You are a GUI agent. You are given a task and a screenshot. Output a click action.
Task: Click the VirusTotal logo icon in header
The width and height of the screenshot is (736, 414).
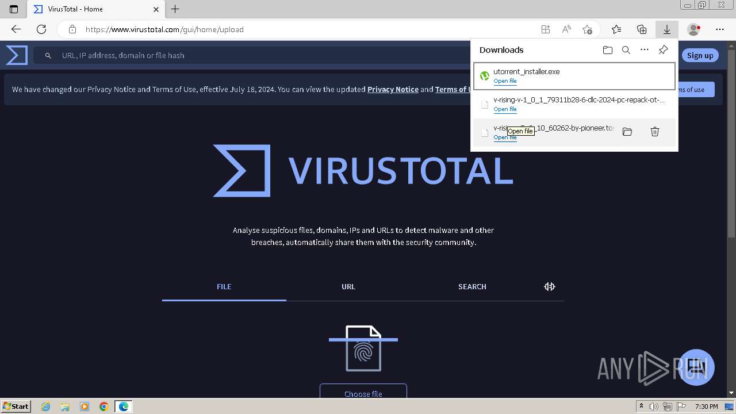click(x=17, y=55)
